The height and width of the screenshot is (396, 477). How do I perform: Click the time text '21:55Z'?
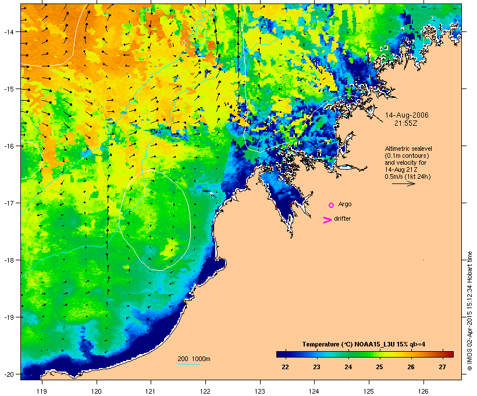[x=406, y=123]
